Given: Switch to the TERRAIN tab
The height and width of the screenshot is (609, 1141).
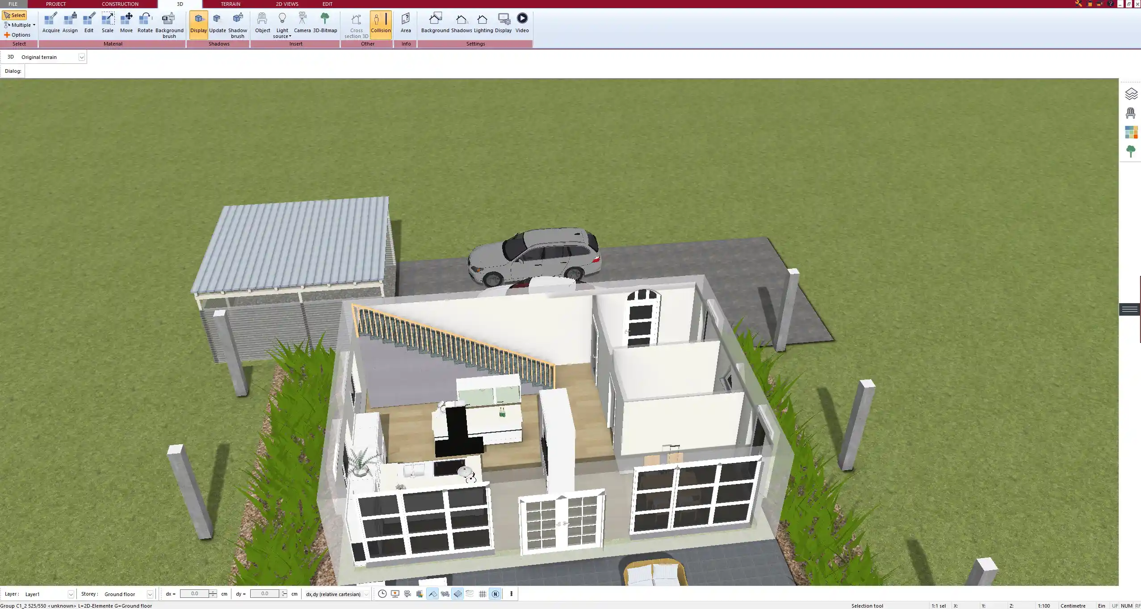Looking at the screenshot, I should coord(230,4).
